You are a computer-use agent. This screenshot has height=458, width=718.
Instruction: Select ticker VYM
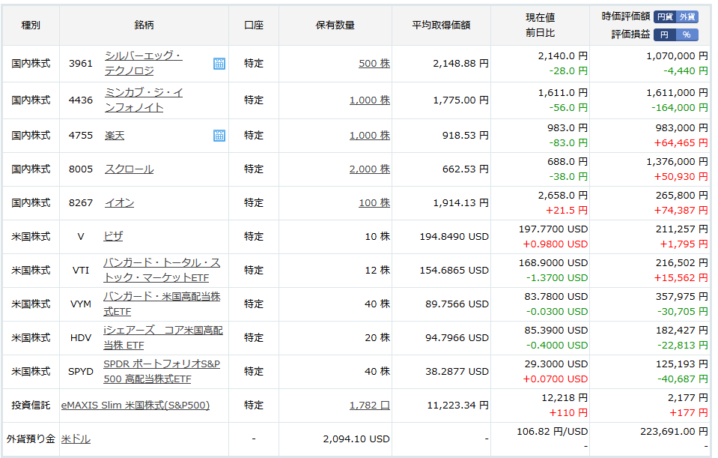(x=81, y=304)
